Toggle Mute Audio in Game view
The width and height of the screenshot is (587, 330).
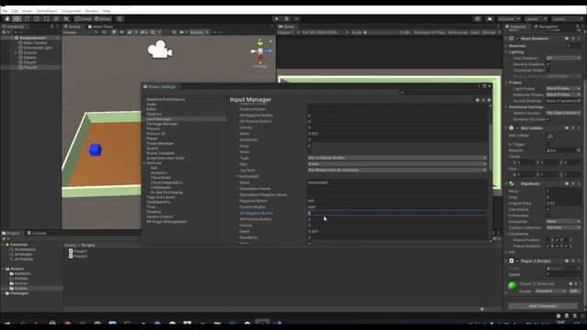pos(458,33)
